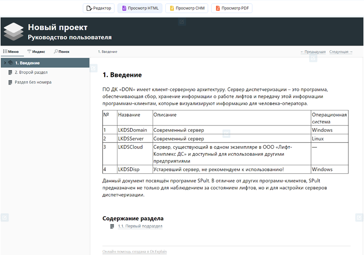Viewport: 364px width, 255px height.
Task: Click the LKDSDisp table cell
Action: [135, 169]
